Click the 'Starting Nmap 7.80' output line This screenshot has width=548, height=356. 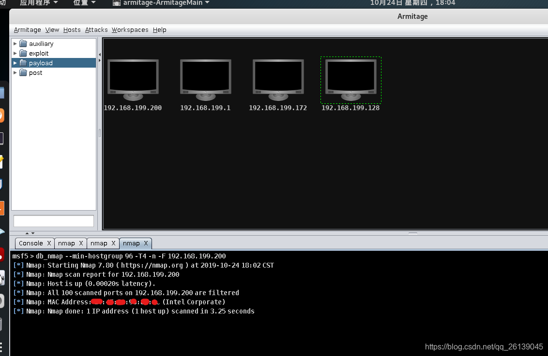point(144,265)
